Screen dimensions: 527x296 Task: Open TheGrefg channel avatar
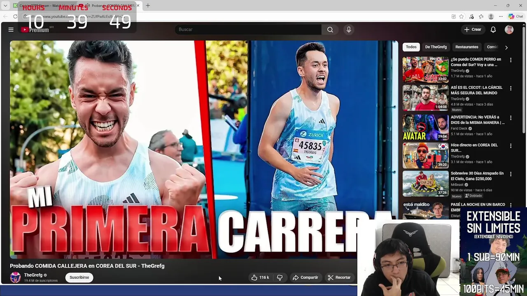point(15,277)
